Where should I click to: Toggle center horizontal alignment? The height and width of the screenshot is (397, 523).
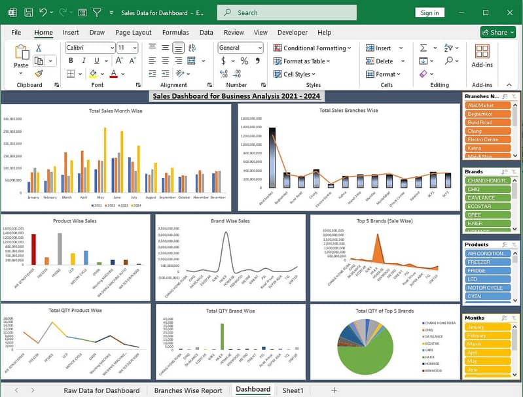[166, 61]
